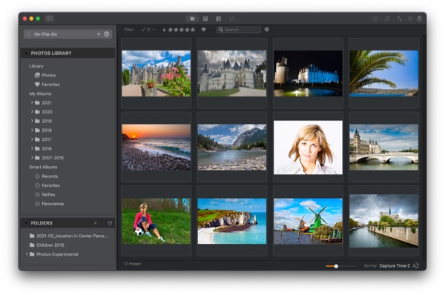The image size is (445, 295).
Task: Select the white cliffs turquoise sea thumbnail
Action: pyautogui.click(x=232, y=221)
